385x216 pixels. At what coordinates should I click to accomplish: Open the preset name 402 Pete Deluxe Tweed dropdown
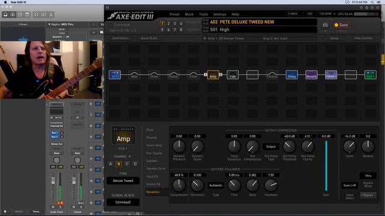[x=260, y=22]
